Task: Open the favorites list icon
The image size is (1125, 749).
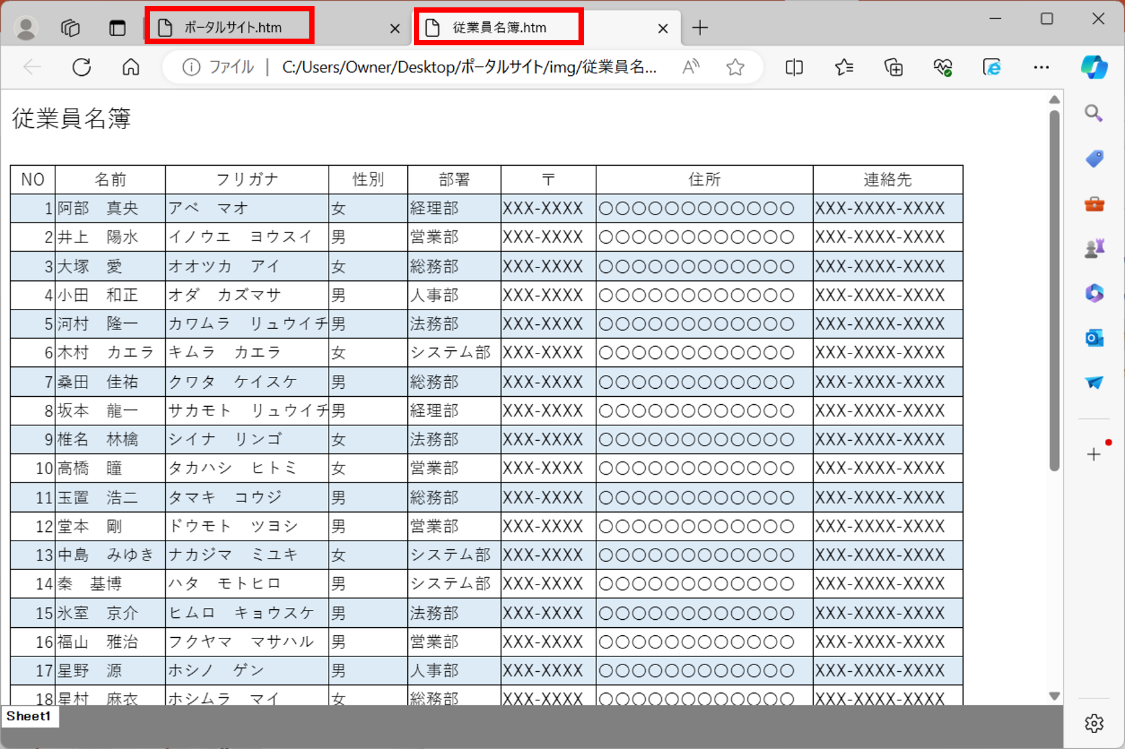Action: [844, 67]
